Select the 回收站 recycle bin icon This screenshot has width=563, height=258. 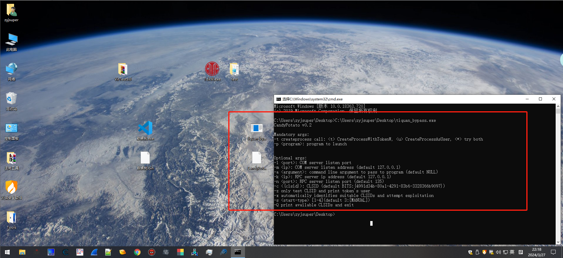[x=11, y=102]
